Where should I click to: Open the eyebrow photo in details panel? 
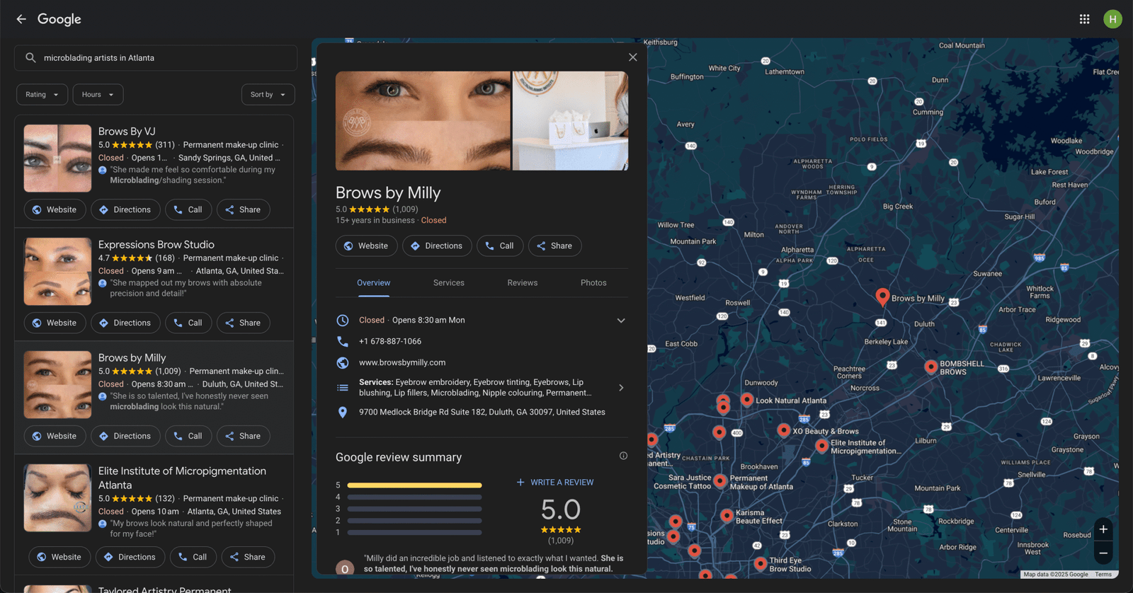(x=423, y=120)
